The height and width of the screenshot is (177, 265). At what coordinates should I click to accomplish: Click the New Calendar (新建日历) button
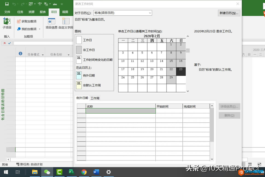coord(229,13)
